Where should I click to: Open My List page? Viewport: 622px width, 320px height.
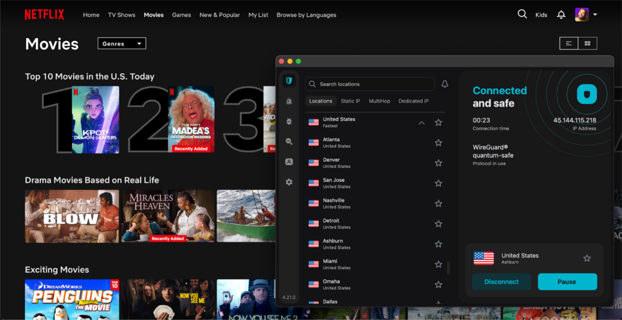[x=258, y=15]
